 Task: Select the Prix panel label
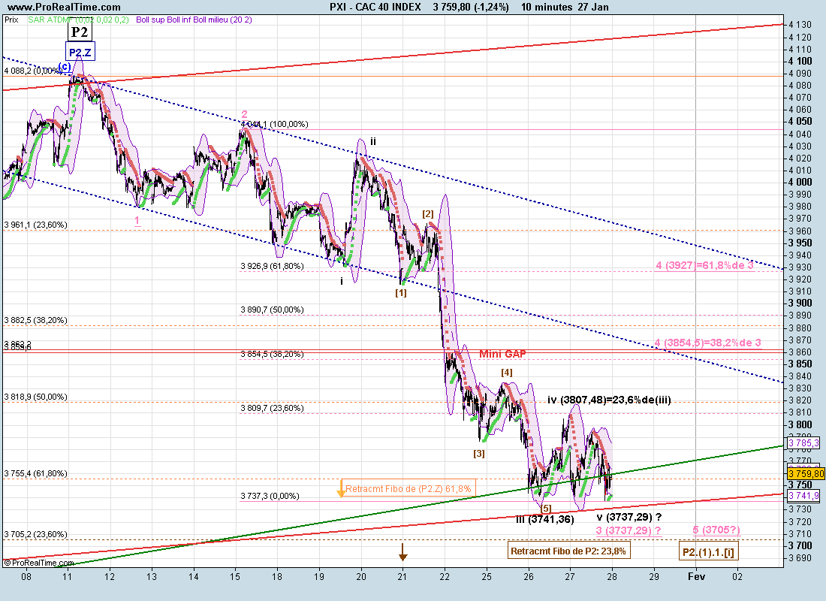point(11,20)
